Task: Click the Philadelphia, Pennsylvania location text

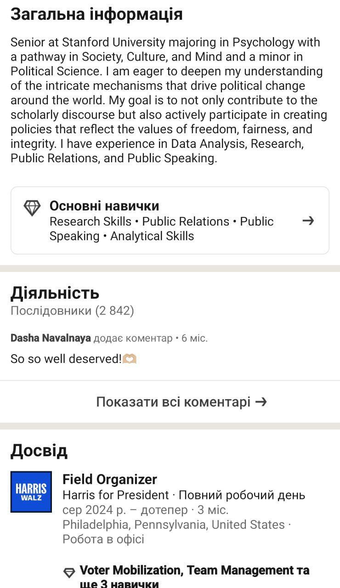Action: [x=174, y=525]
